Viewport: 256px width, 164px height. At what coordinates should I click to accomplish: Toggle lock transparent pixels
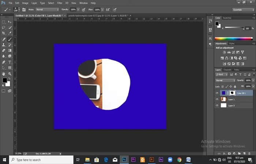point(222,87)
